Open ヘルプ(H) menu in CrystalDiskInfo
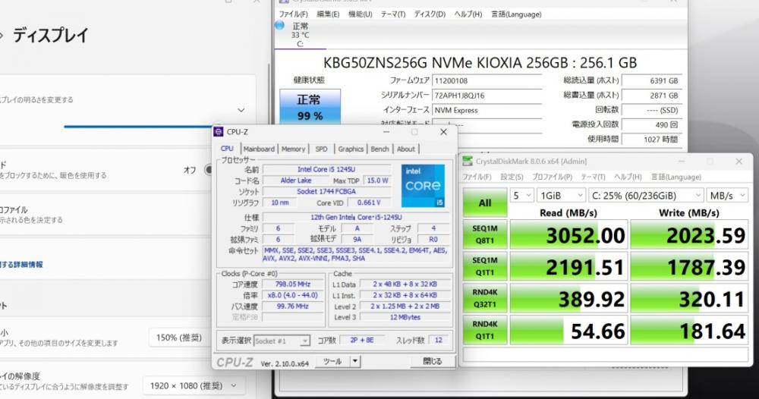 point(468,14)
